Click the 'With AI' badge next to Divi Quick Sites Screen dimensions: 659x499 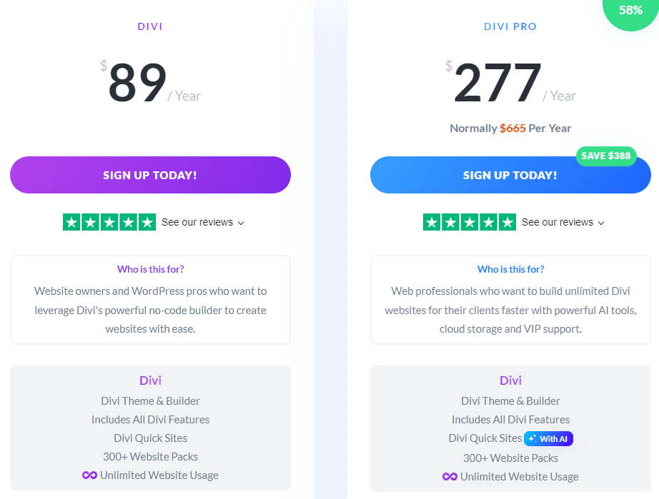tap(548, 438)
